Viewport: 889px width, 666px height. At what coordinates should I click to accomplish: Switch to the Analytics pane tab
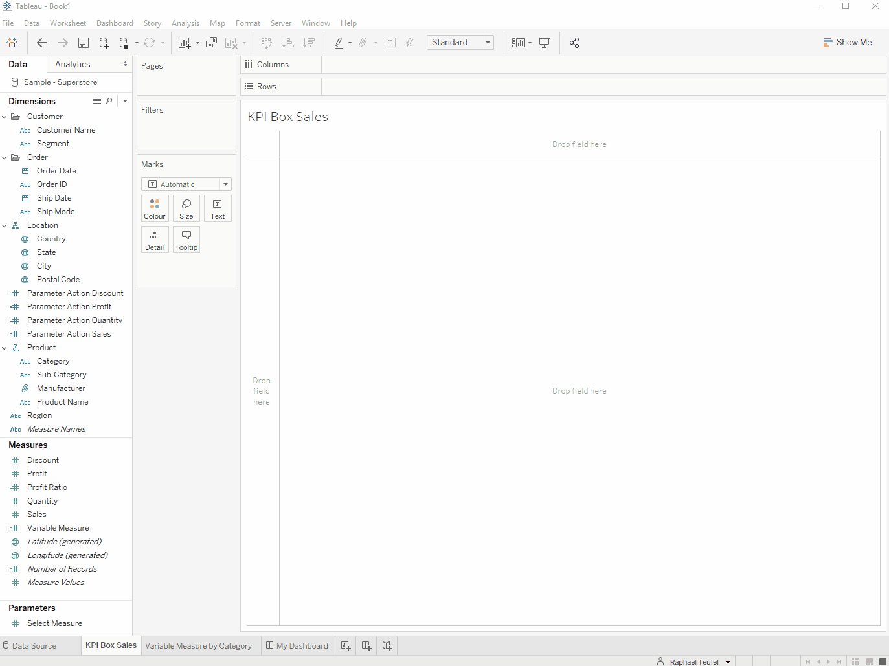click(x=73, y=65)
